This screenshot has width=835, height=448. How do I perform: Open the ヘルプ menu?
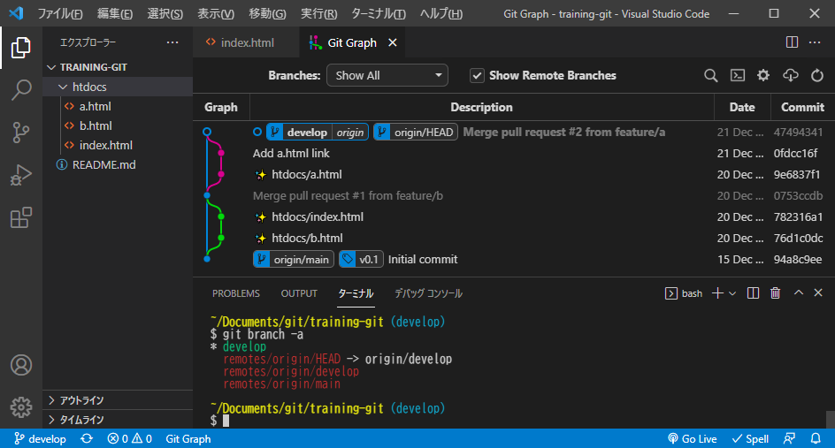coord(440,14)
